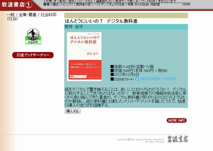Click the date 2012年12月6日
This screenshot has height=151, width=213.
(125, 75)
